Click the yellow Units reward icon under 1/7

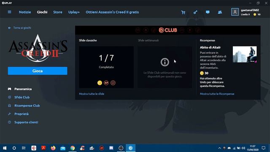100,83
